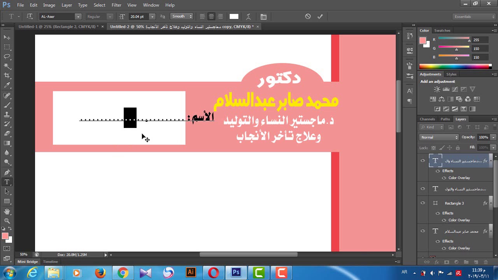Select the Zoom tool
Image resolution: width=498 pixels, height=280 pixels.
tap(7, 220)
